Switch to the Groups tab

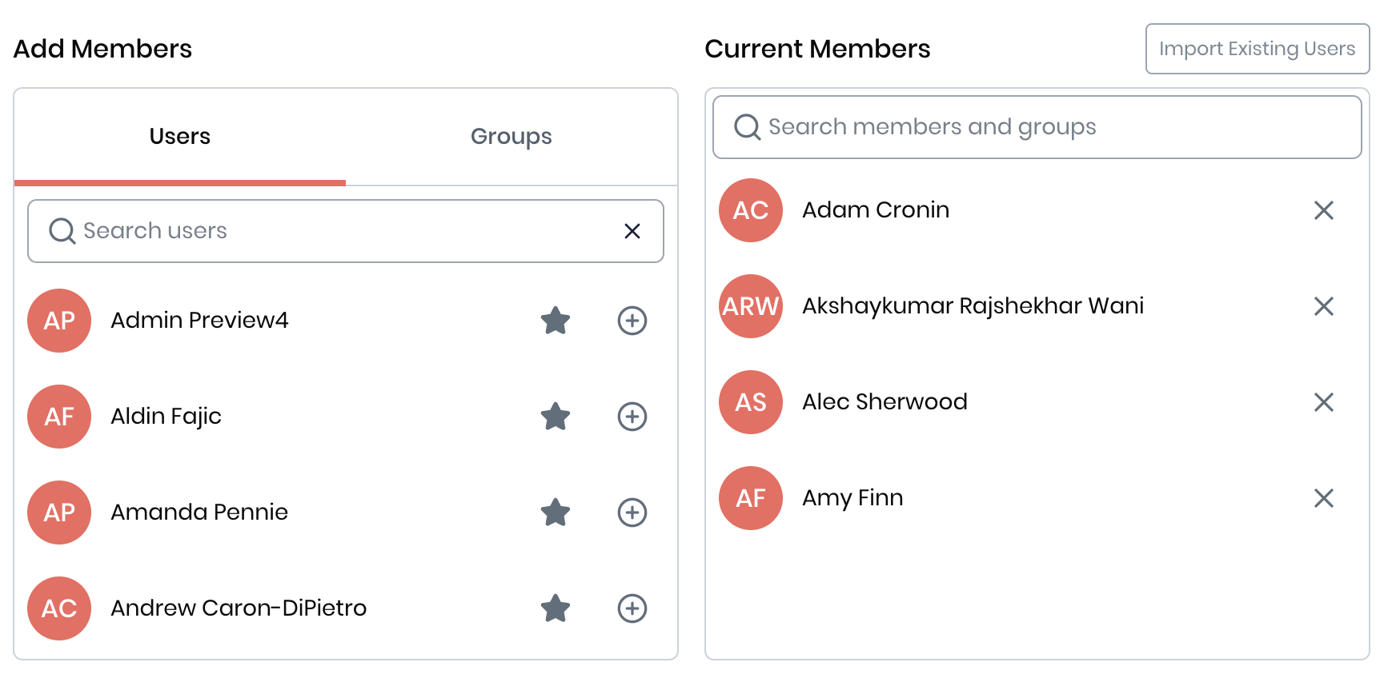click(x=511, y=137)
